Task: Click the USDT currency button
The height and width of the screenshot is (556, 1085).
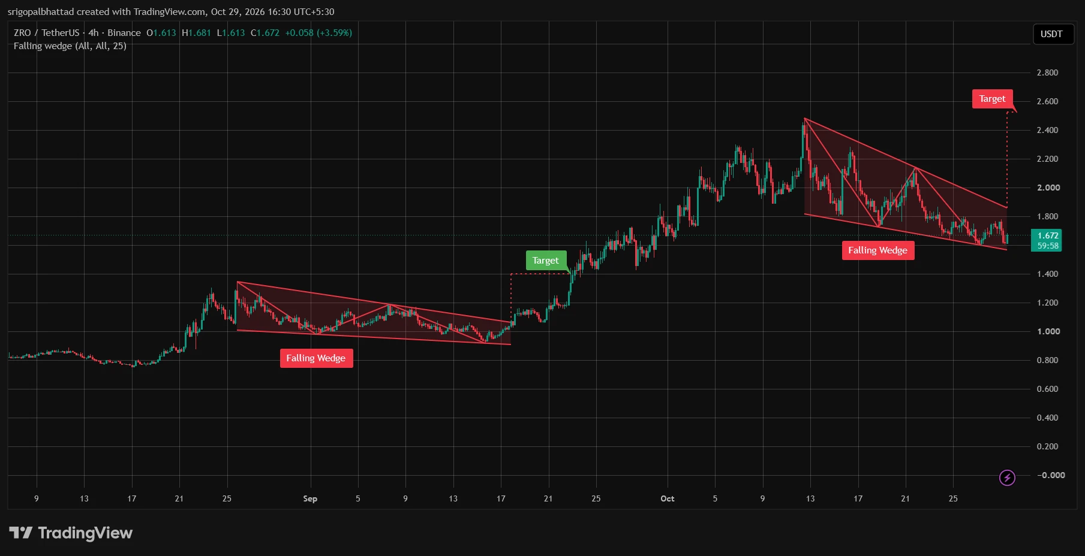Action: coord(1053,34)
